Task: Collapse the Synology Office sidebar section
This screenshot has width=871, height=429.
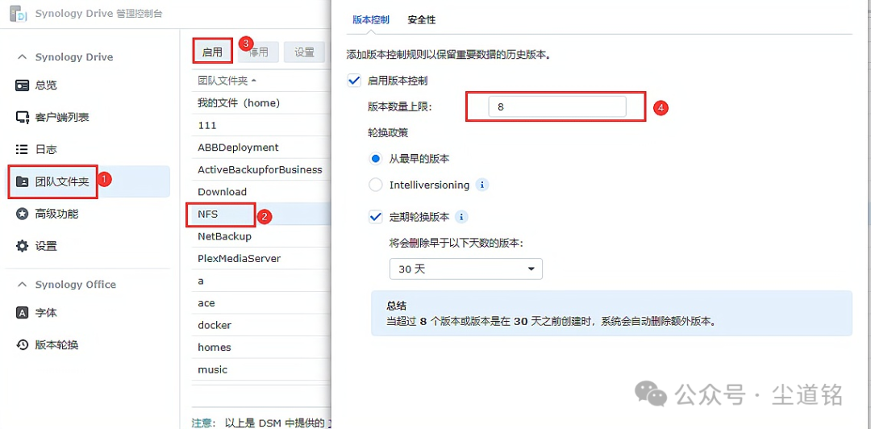Action: click(x=22, y=285)
